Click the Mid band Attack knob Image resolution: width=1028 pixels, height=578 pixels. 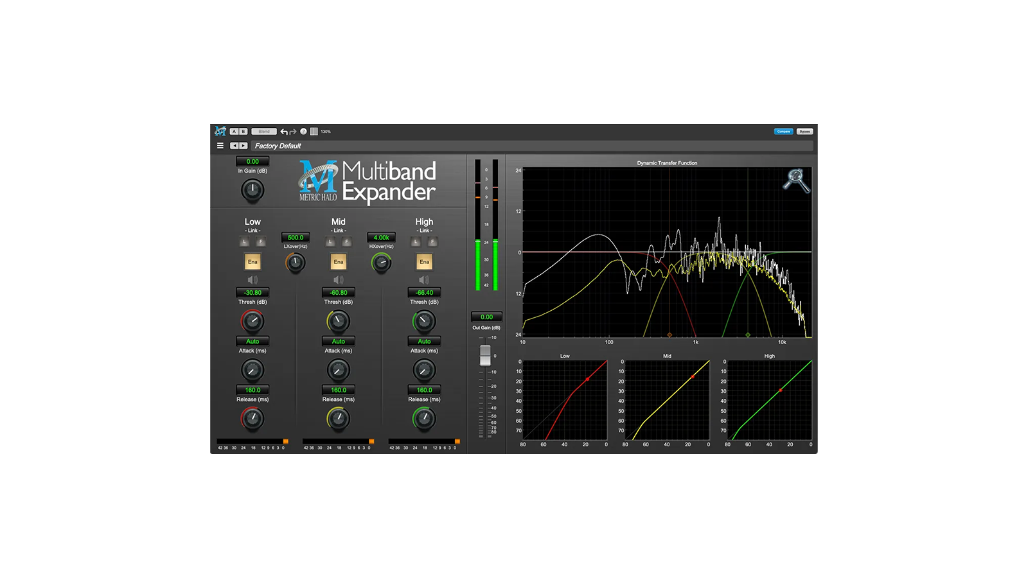pos(339,370)
